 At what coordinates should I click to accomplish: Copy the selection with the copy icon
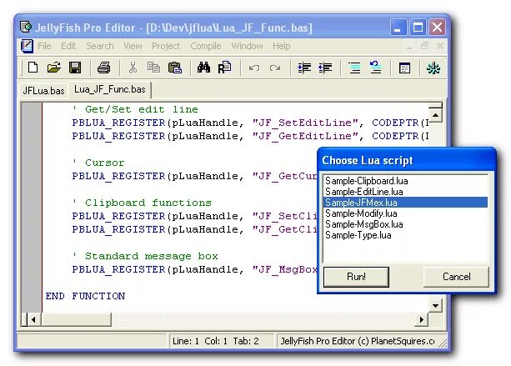(x=153, y=68)
